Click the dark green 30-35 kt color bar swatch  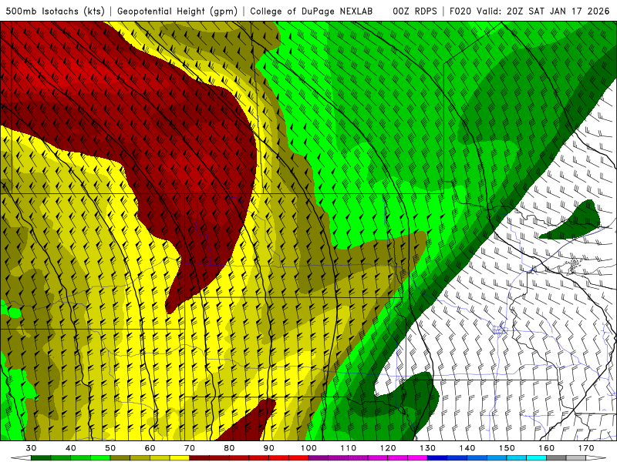click(x=41, y=458)
